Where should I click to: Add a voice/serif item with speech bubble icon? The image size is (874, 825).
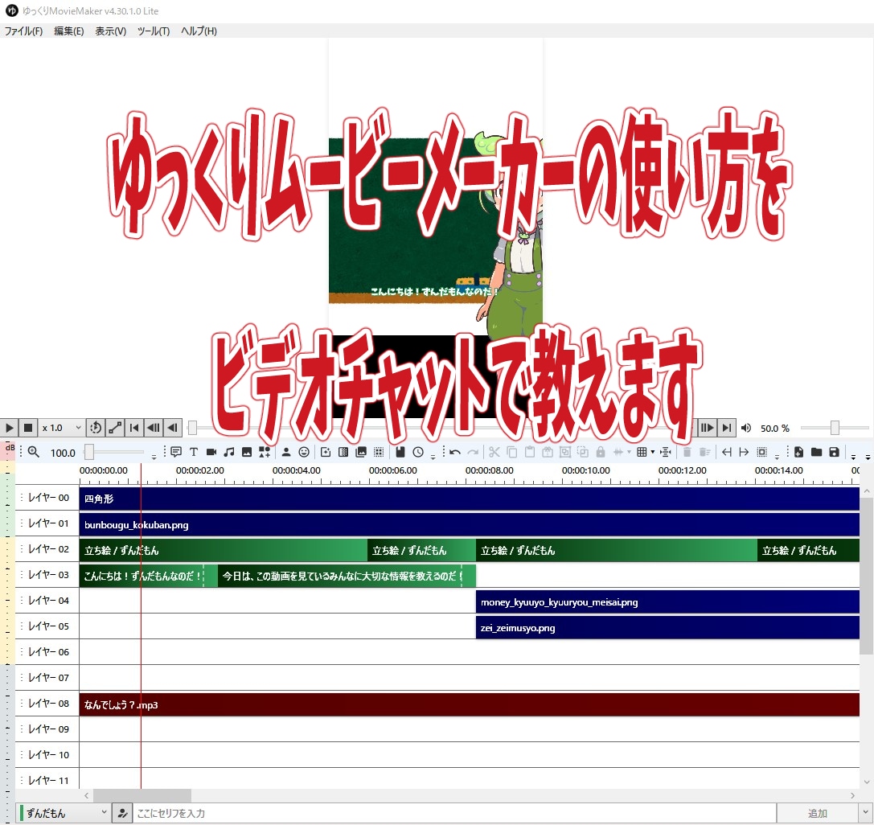tap(176, 452)
